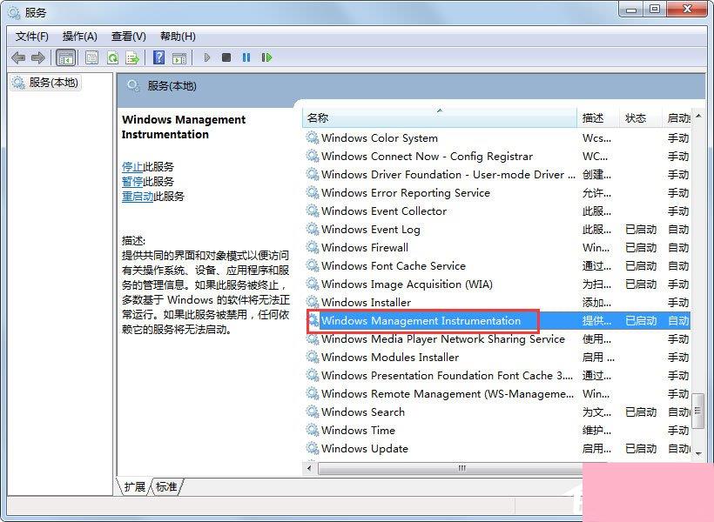Click the Restart service icon

point(266,57)
